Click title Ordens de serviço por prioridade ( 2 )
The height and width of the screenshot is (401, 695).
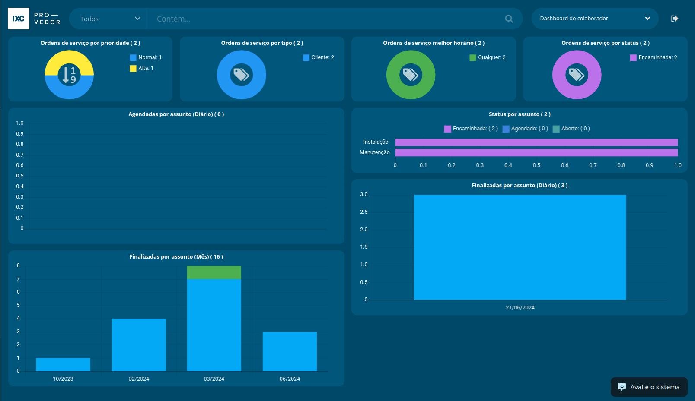click(x=90, y=43)
